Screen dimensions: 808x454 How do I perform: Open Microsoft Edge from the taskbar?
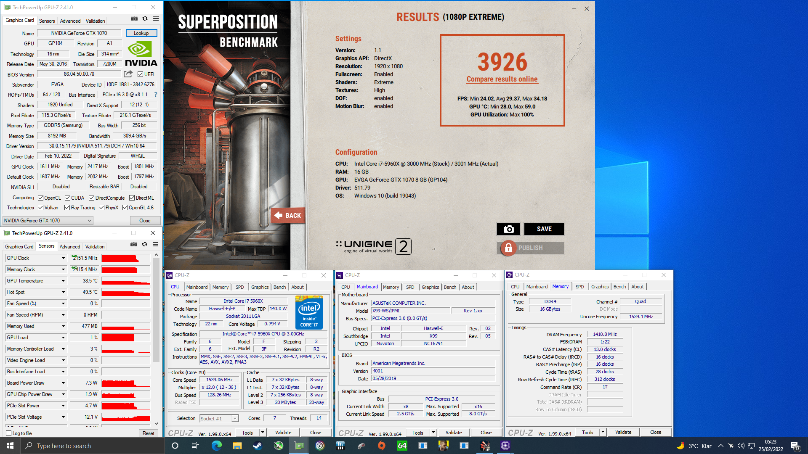pos(216,446)
